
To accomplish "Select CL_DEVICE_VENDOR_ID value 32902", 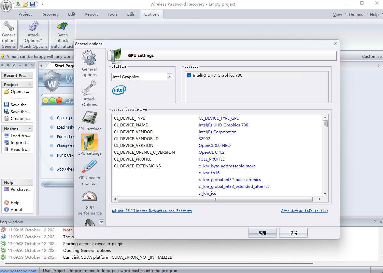I will click(204, 139).
